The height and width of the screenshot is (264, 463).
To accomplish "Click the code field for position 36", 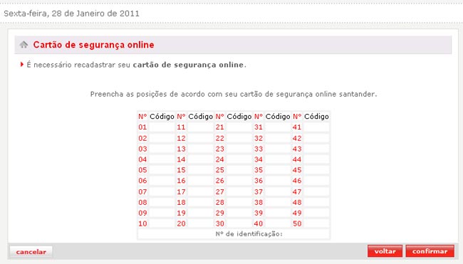I will pyautogui.click(x=278, y=181).
